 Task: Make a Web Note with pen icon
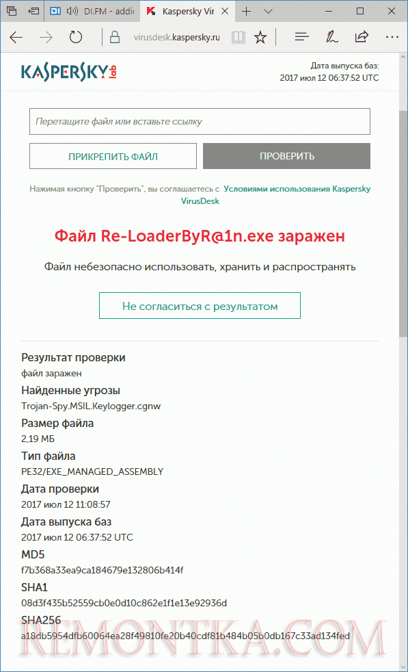coord(331,37)
